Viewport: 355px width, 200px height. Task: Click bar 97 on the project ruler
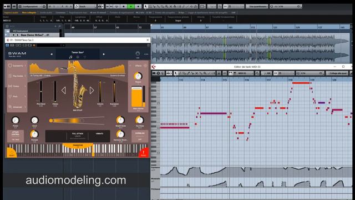point(207,27)
